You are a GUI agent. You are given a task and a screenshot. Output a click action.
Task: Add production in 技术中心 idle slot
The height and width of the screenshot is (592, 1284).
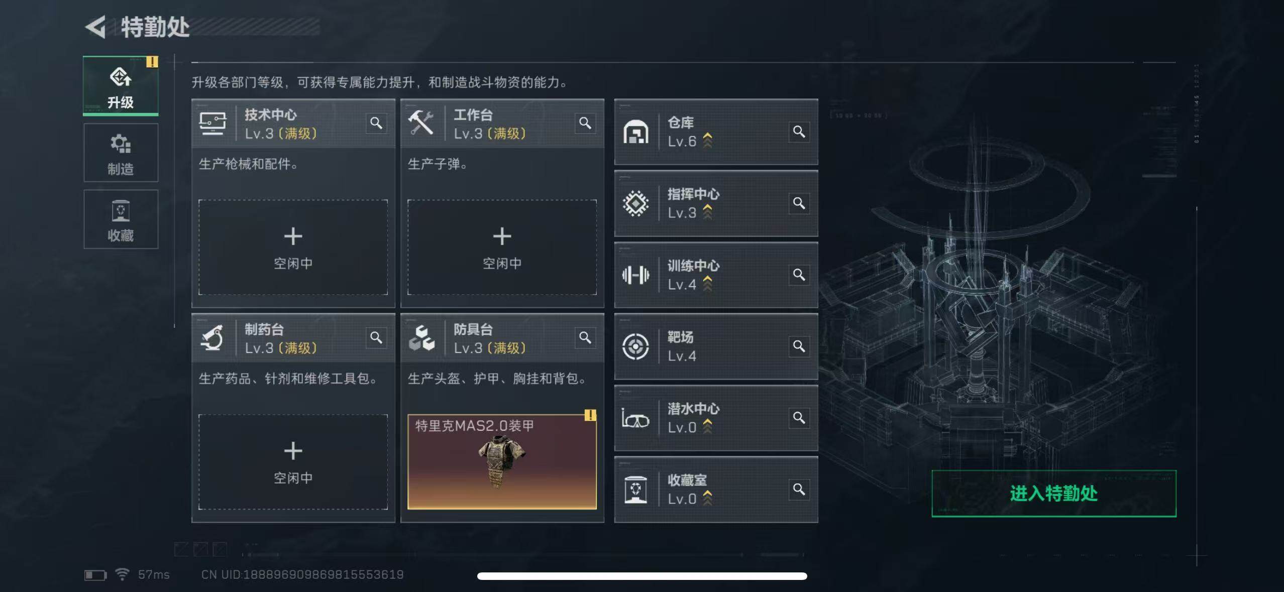(x=293, y=247)
